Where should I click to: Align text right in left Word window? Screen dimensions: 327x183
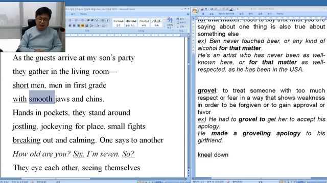click(x=78, y=25)
